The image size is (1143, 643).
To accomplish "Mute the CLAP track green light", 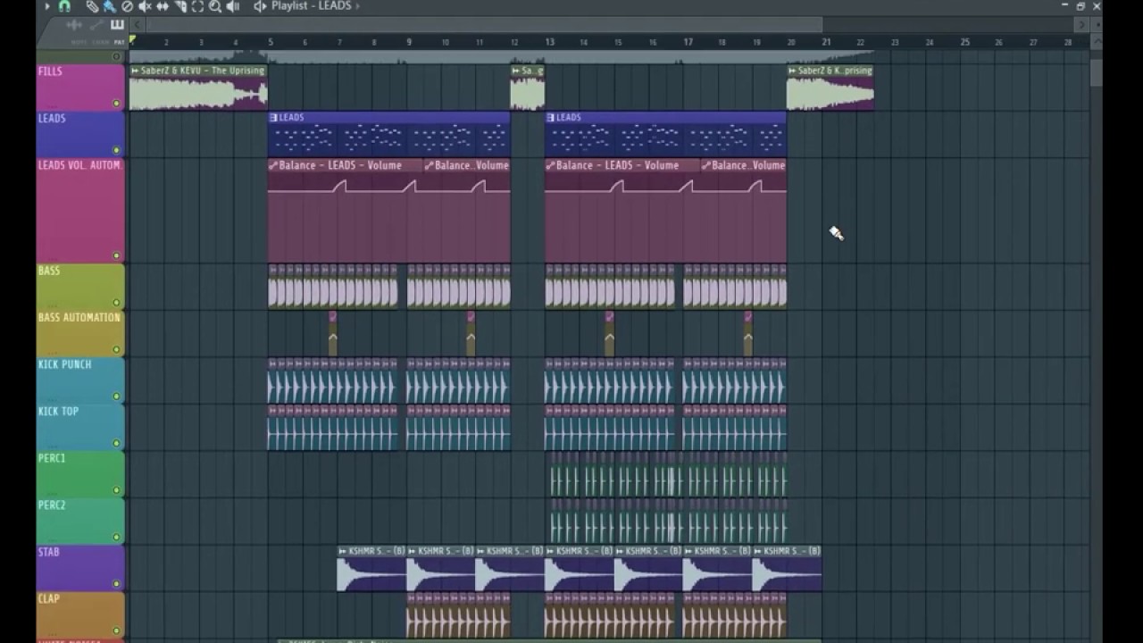I will [116, 630].
